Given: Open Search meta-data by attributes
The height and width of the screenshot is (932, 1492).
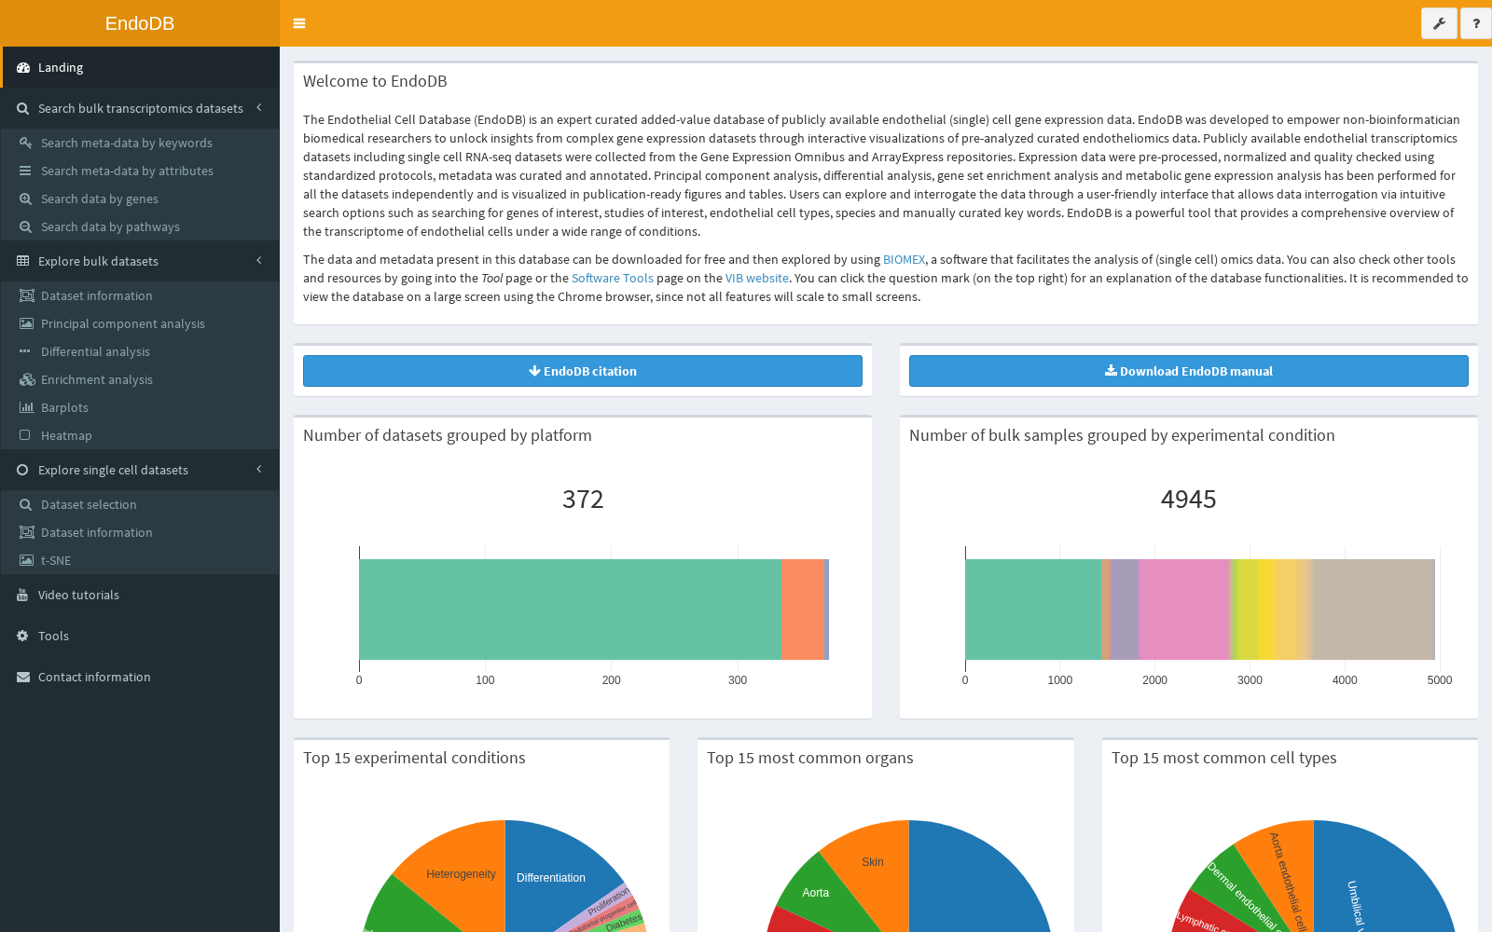Looking at the screenshot, I should pos(140,171).
